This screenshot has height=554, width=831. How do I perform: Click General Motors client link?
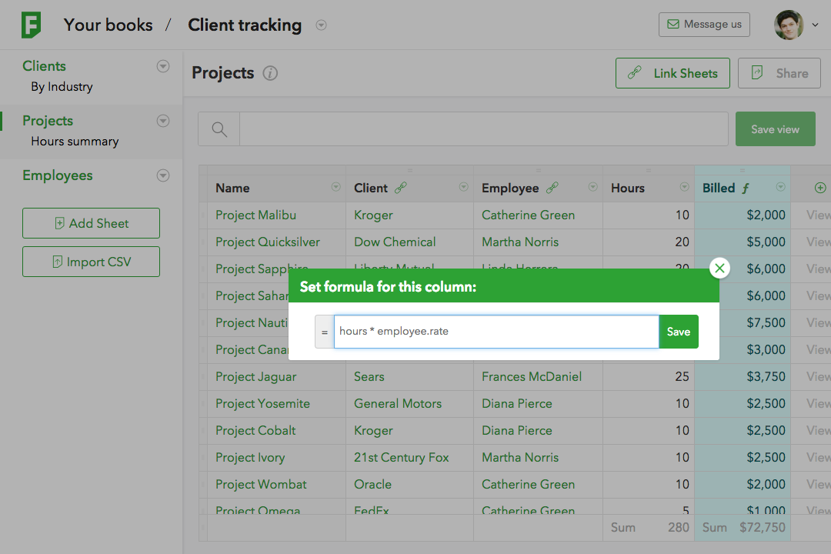click(398, 404)
